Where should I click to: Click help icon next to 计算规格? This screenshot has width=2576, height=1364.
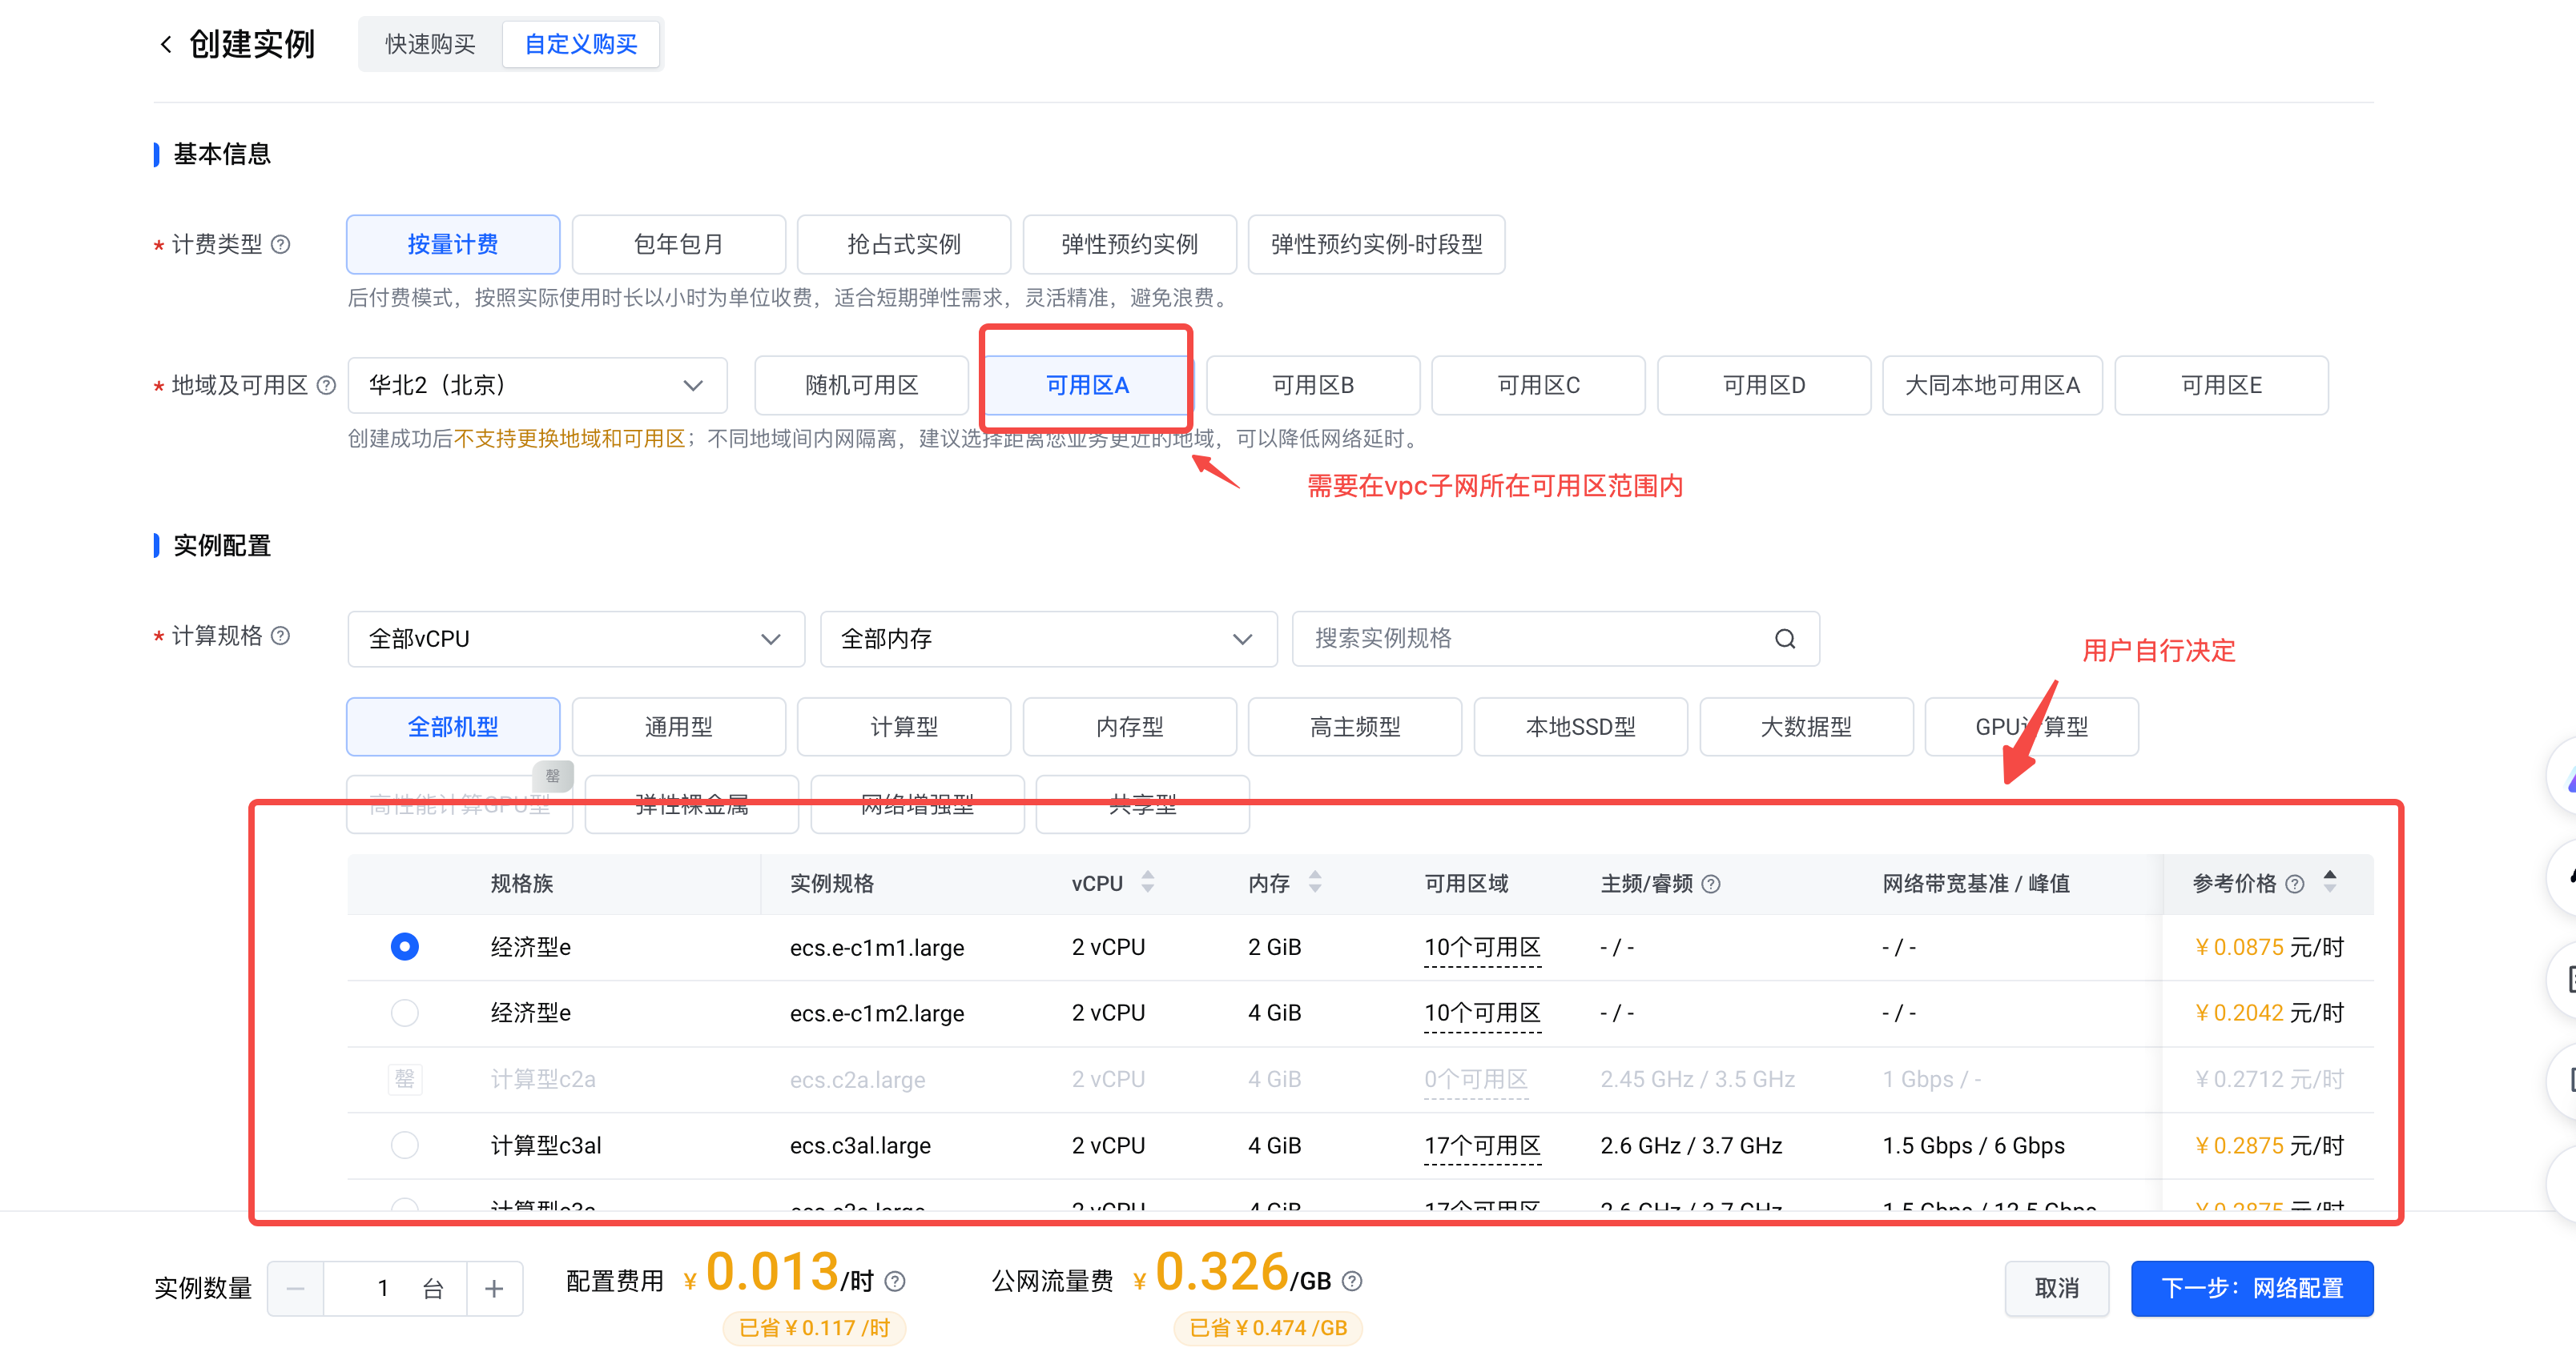[x=282, y=636]
